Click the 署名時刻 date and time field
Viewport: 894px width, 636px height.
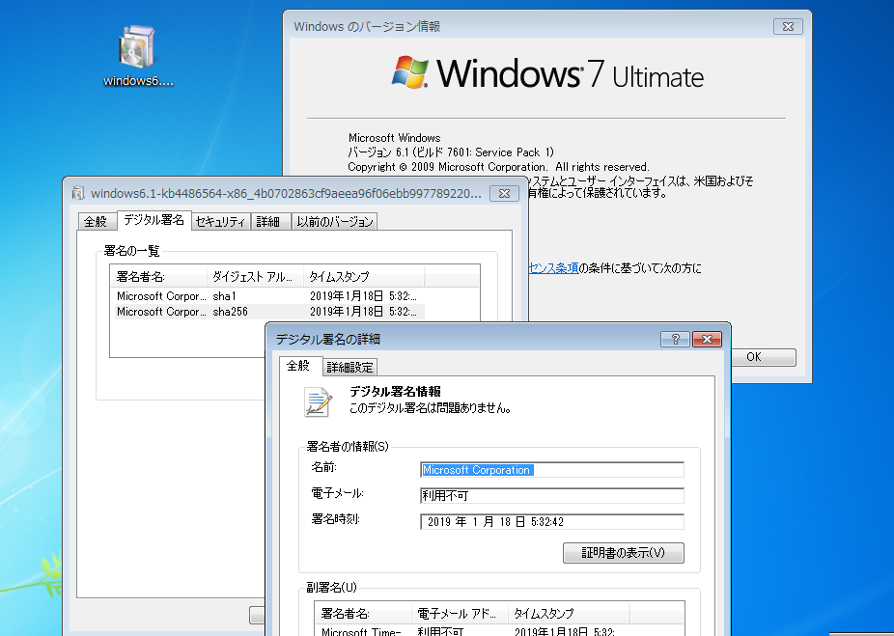pyautogui.click(x=551, y=522)
